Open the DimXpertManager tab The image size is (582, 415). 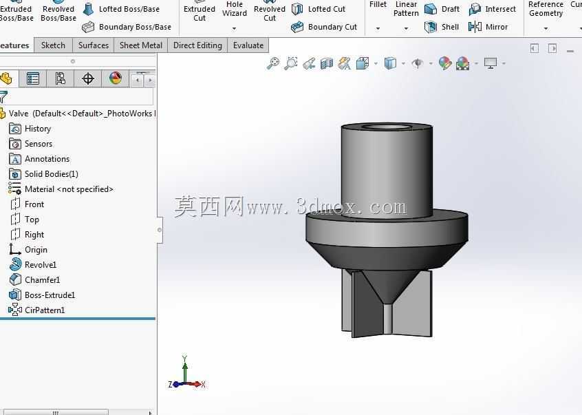87,78
